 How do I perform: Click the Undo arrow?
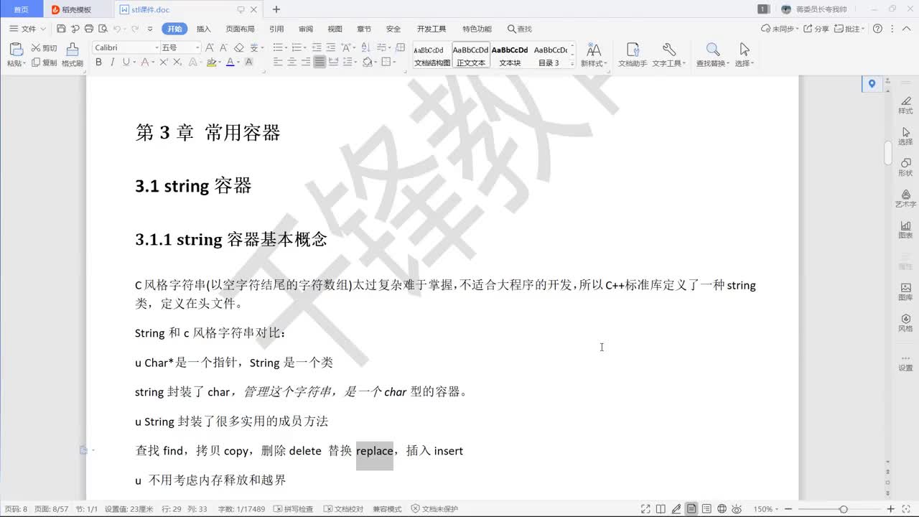(117, 29)
